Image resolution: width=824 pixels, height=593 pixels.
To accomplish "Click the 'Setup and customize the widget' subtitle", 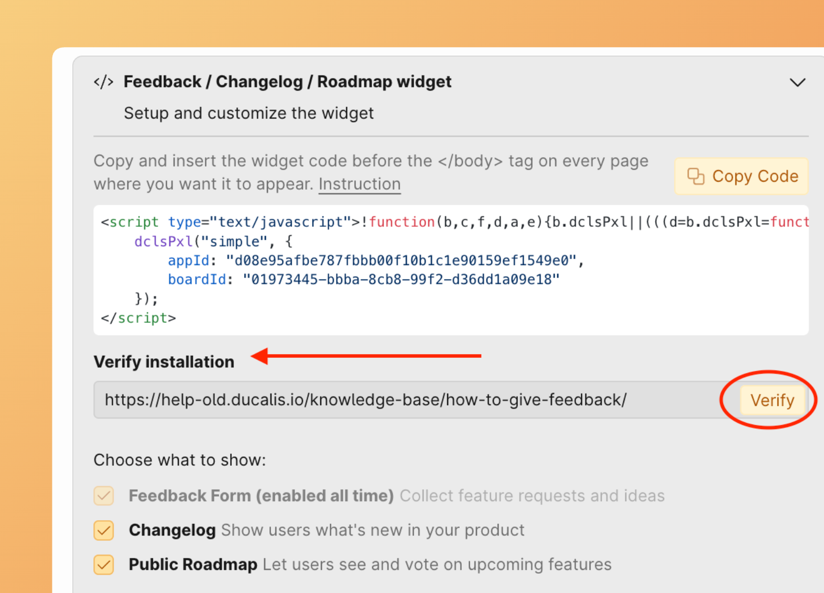I will (x=248, y=114).
